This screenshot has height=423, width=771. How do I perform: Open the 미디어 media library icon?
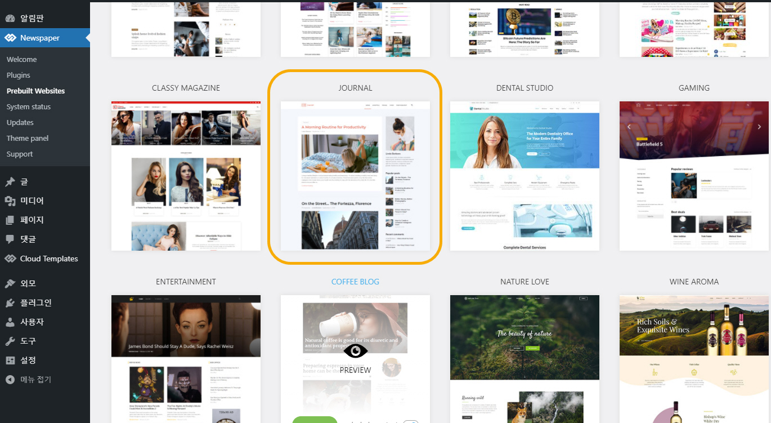pyautogui.click(x=10, y=201)
